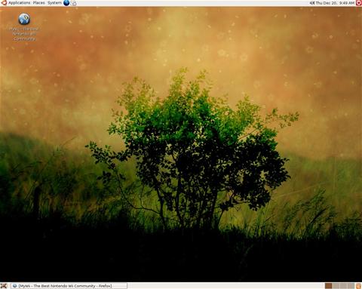Viewport: 362px width, 289px height.
Task: Click the Firefox icon in the taskbar entry
Action: [15, 286]
